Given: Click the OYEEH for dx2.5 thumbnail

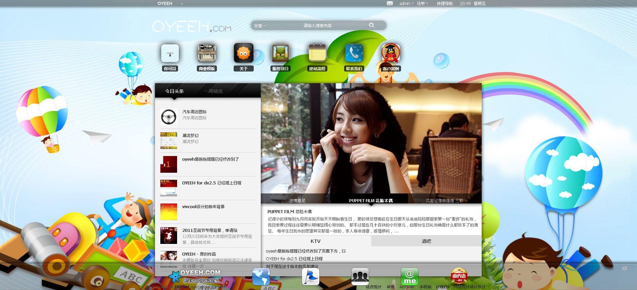Looking at the screenshot, I should click(169, 188).
